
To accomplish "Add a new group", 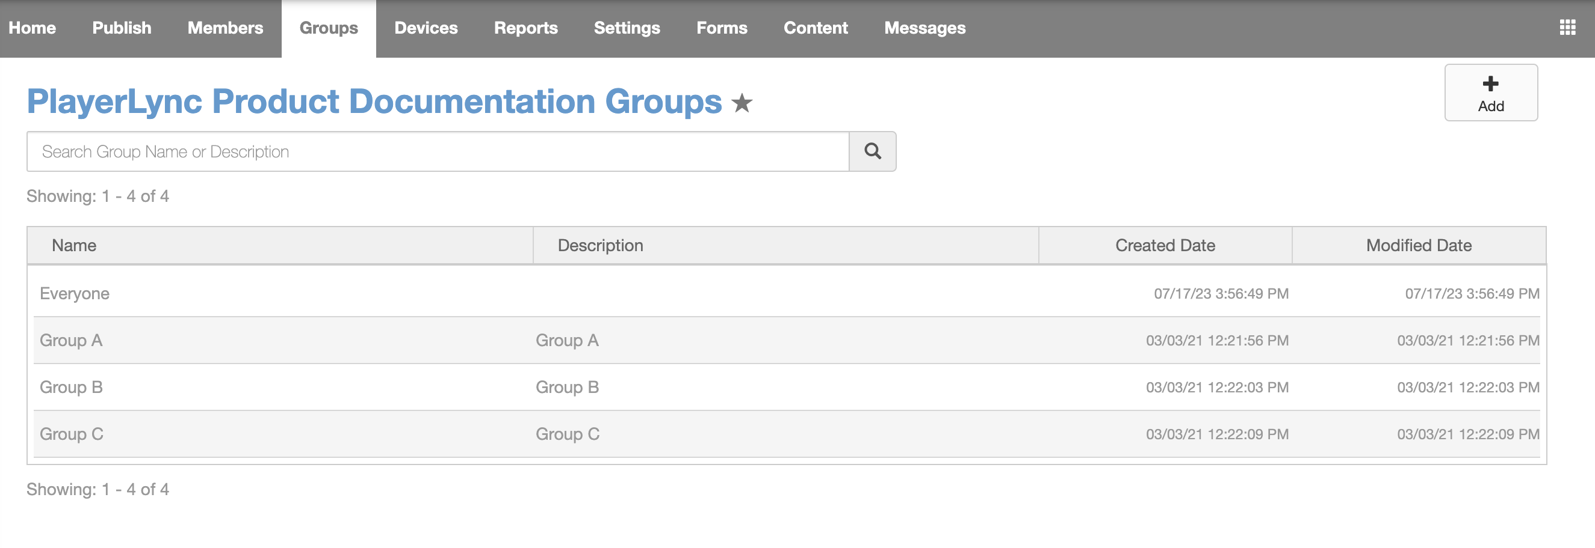I will click(x=1490, y=93).
